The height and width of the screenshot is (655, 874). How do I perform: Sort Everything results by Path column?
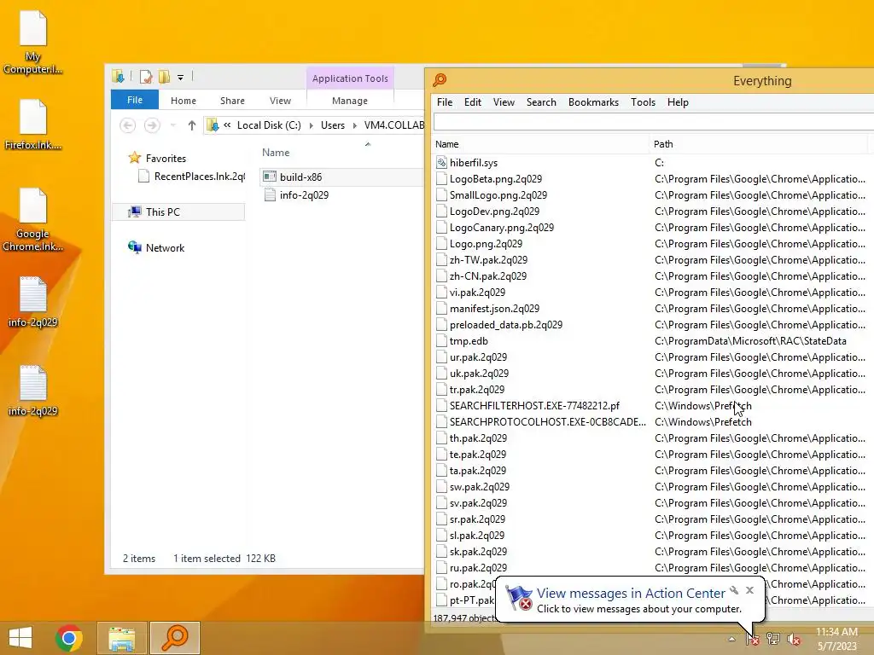759,143
